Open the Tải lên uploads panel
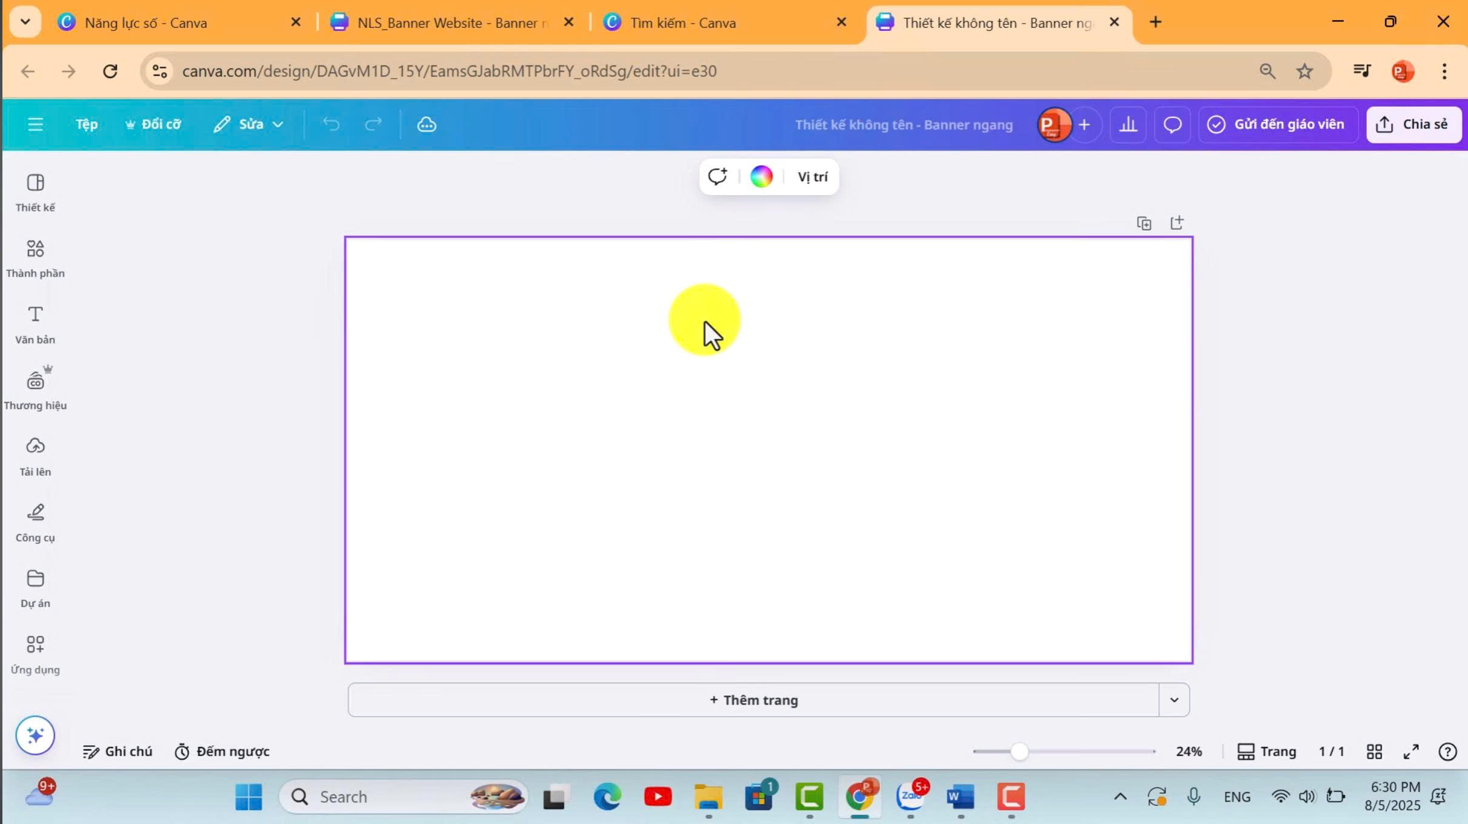1468x824 pixels. (x=35, y=456)
